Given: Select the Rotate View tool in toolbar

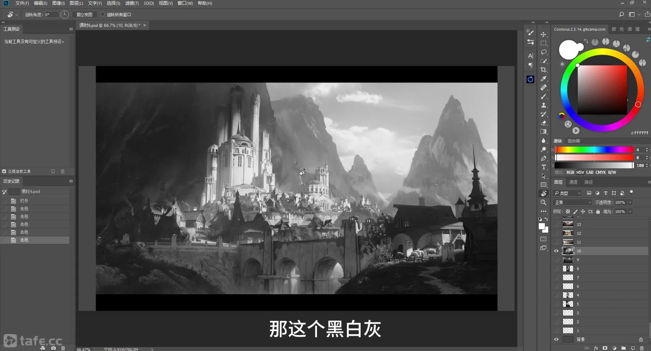Looking at the screenshot, I should tap(543, 193).
